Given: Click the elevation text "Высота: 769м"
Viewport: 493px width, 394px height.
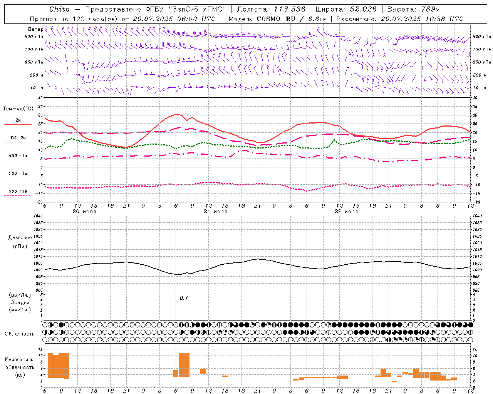Looking at the screenshot, I should 413,9.
